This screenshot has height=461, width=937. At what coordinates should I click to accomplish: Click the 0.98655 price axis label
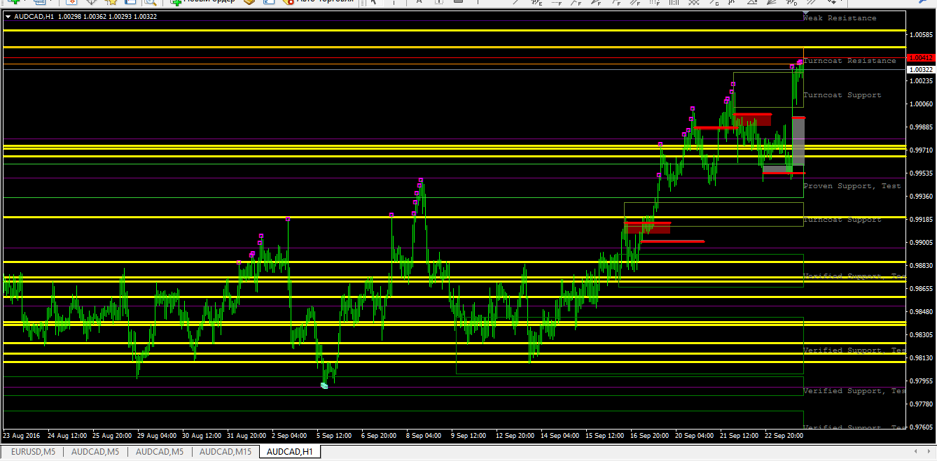(x=920, y=289)
